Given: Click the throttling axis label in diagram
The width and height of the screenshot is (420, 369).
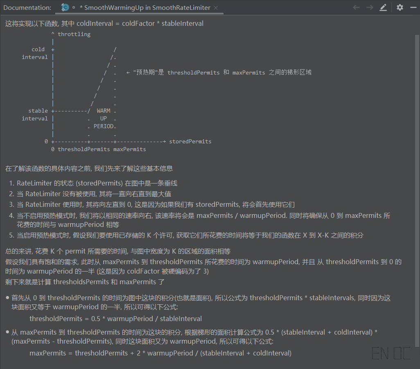Looking at the screenshot, I should (x=74, y=34).
